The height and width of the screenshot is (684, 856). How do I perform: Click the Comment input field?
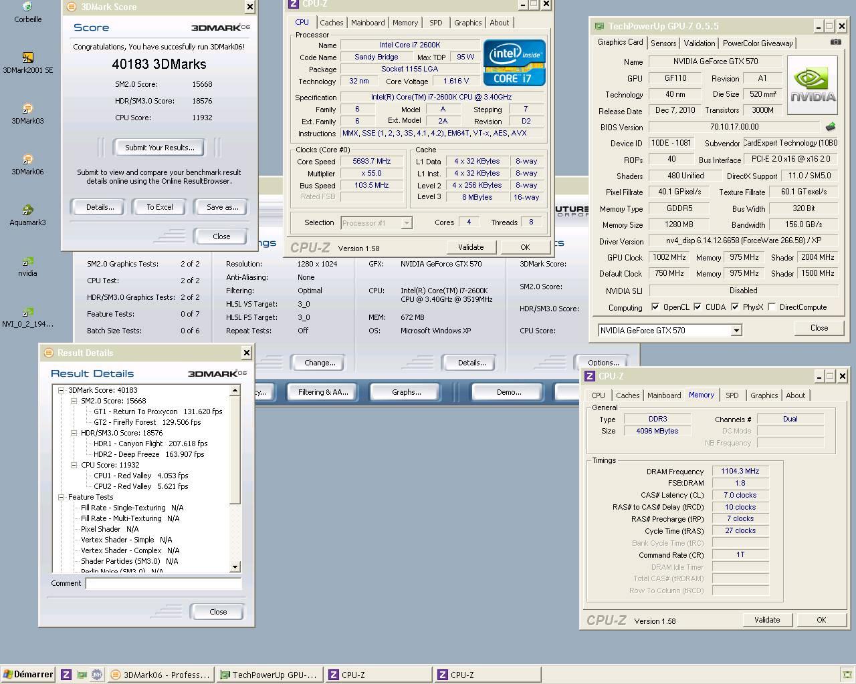coord(163,583)
